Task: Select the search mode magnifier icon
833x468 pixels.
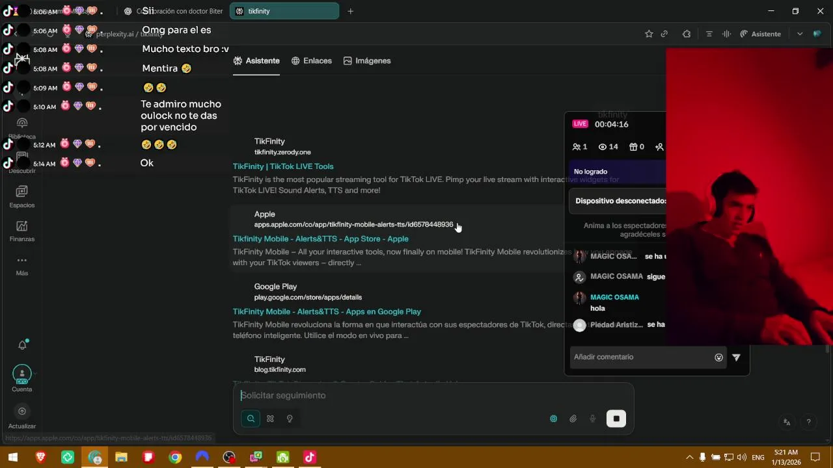Action: point(251,419)
